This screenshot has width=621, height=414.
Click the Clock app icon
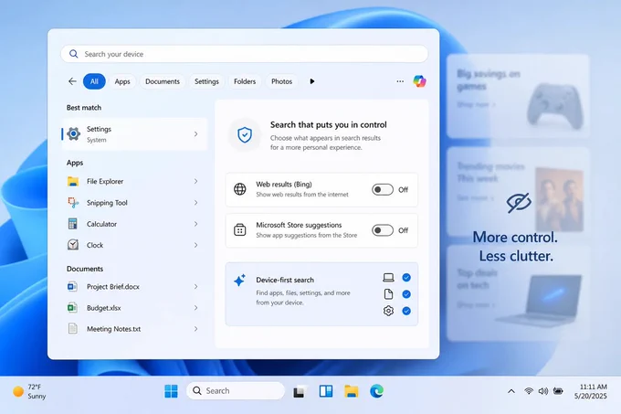click(x=73, y=245)
